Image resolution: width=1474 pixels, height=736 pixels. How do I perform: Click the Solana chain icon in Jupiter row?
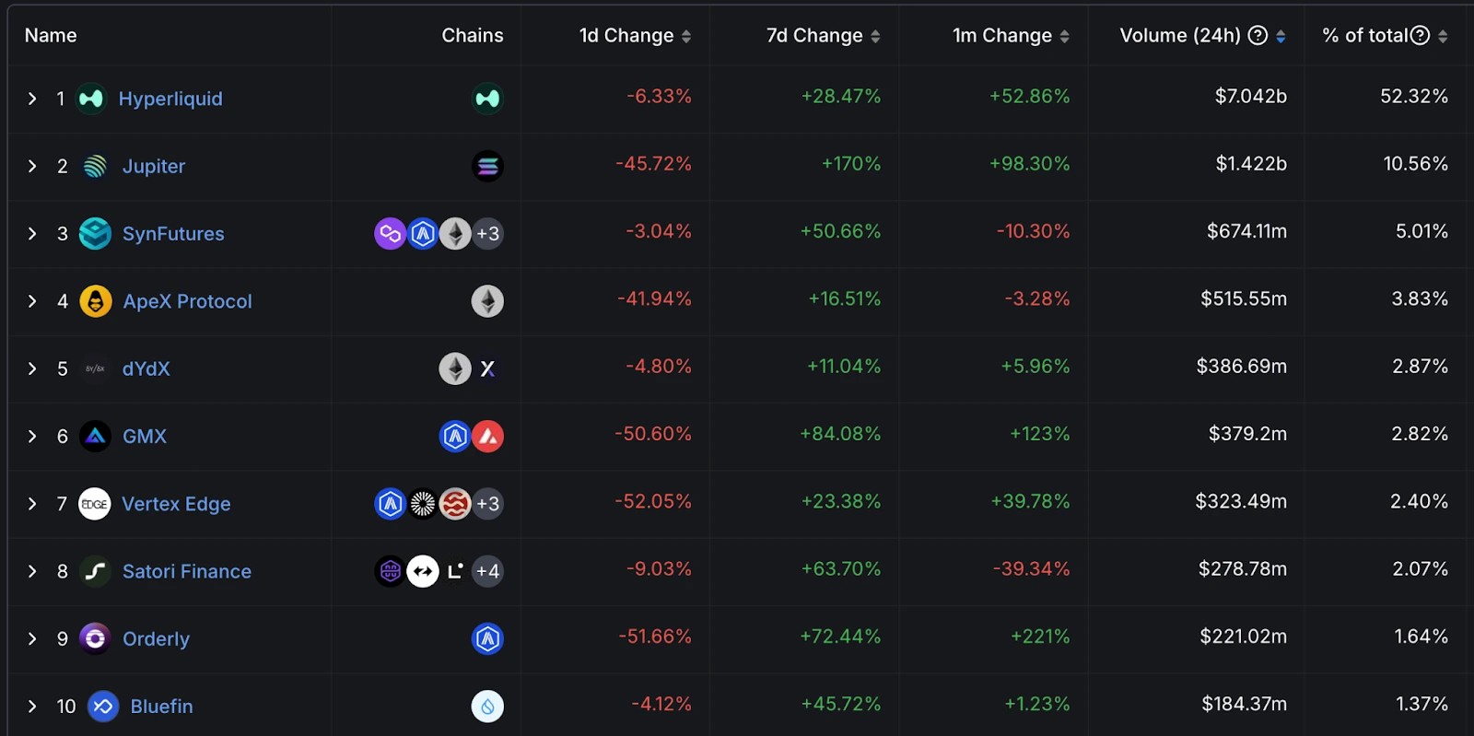[487, 166]
